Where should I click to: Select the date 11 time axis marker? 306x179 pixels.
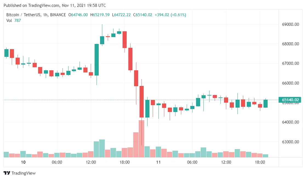[x=158, y=162]
